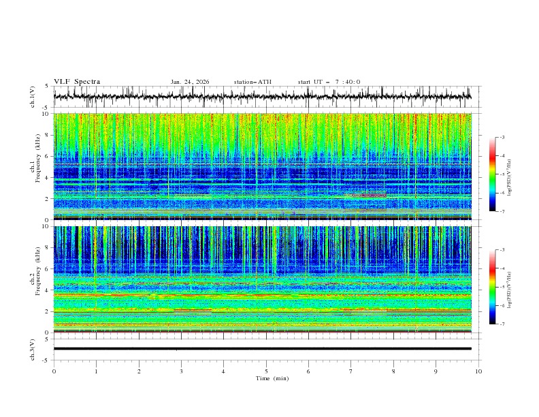539x417 pixels.
Task: Click time axis tick label "5"
Action: tap(266, 371)
